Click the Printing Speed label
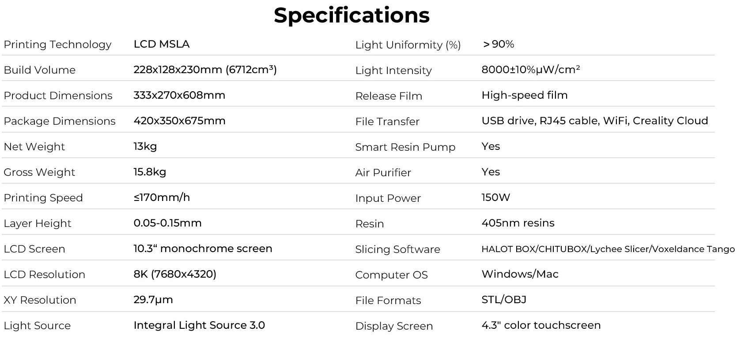 pos(43,198)
